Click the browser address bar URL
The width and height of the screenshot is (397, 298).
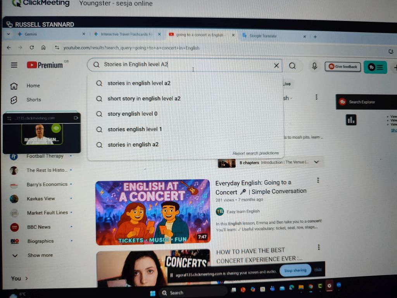[131, 48]
